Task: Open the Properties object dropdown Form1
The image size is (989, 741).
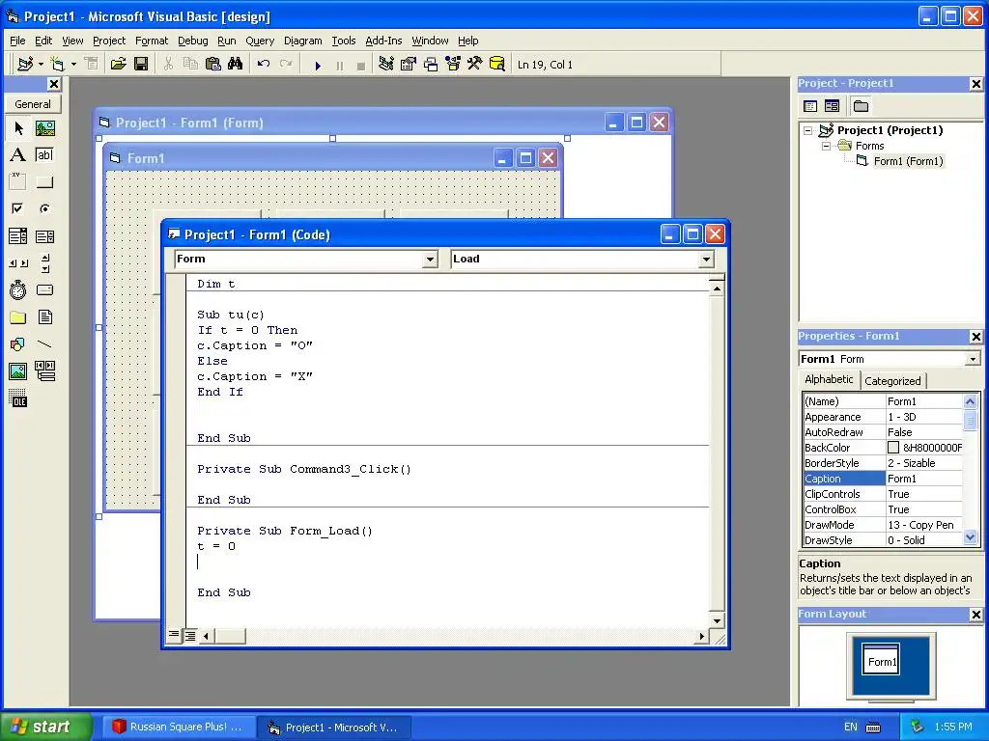Action: click(x=973, y=359)
